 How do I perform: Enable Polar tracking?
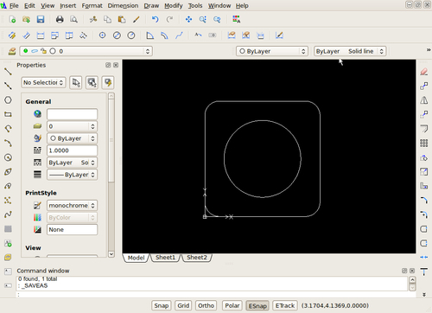coord(232,305)
